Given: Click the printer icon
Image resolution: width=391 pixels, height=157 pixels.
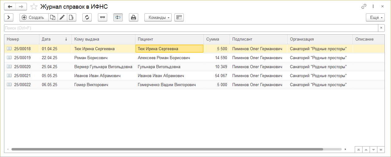Looking at the screenshot, I should pos(134,18).
